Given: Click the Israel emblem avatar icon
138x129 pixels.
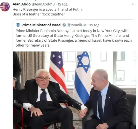Looking at the screenshot, I should (18, 25).
